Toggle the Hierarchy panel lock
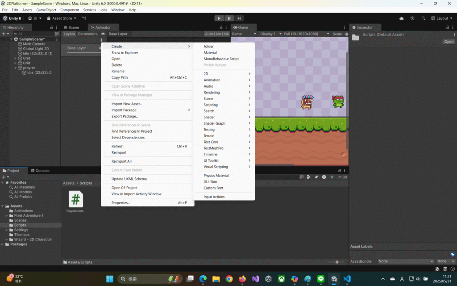457x286 pixels. (51, 27)
